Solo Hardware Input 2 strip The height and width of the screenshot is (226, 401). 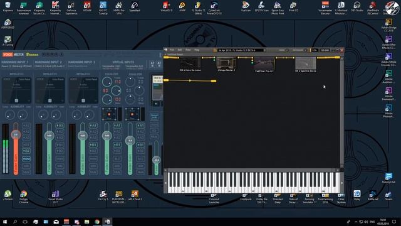[x=60, y=166]
